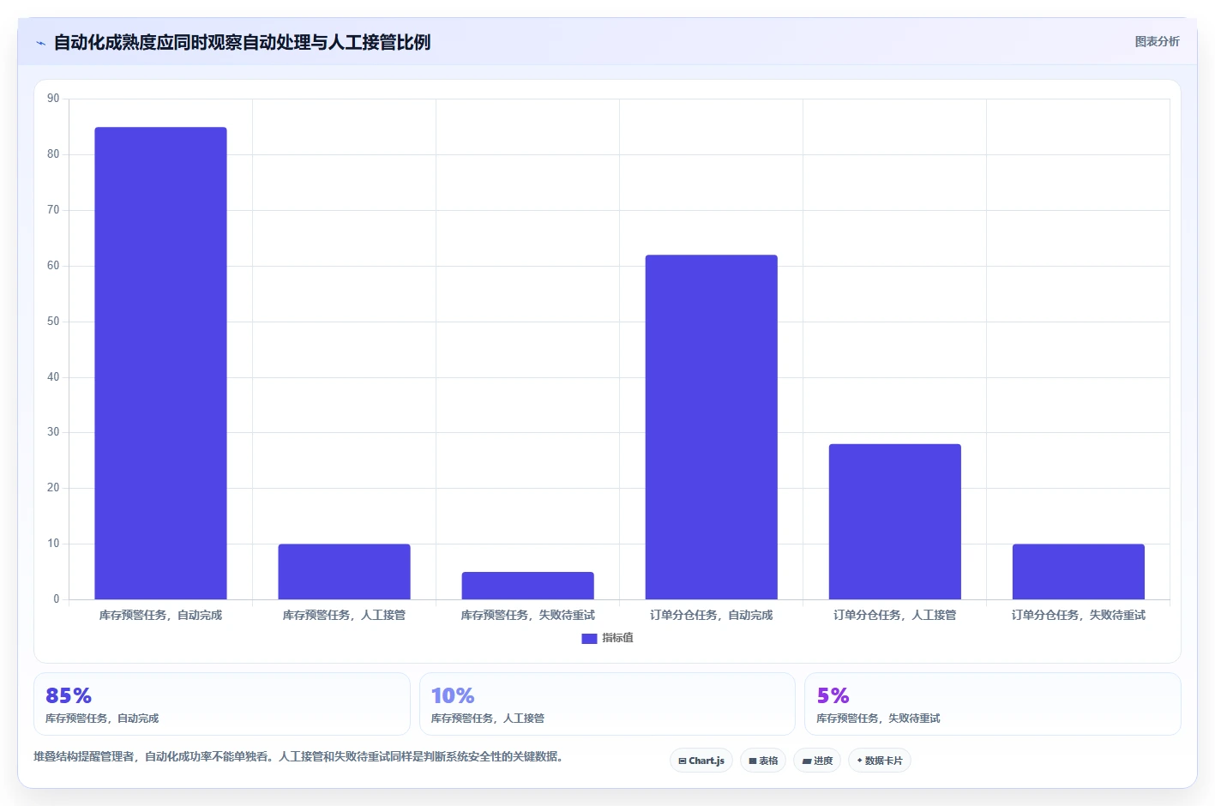Open the 5% data card
Screen dimensions: 1215x806
click(993, 704)
